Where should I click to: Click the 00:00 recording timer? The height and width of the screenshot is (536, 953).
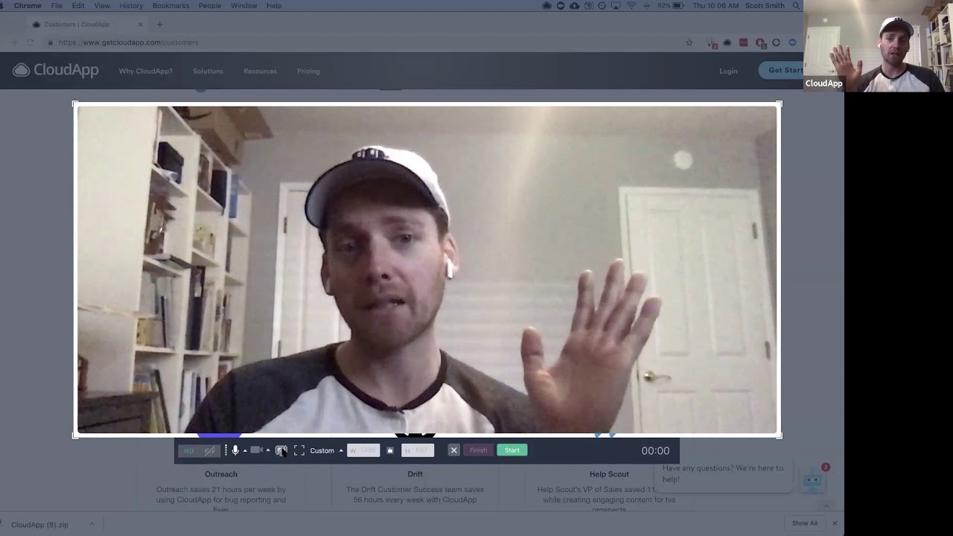(x=655, y=450)
